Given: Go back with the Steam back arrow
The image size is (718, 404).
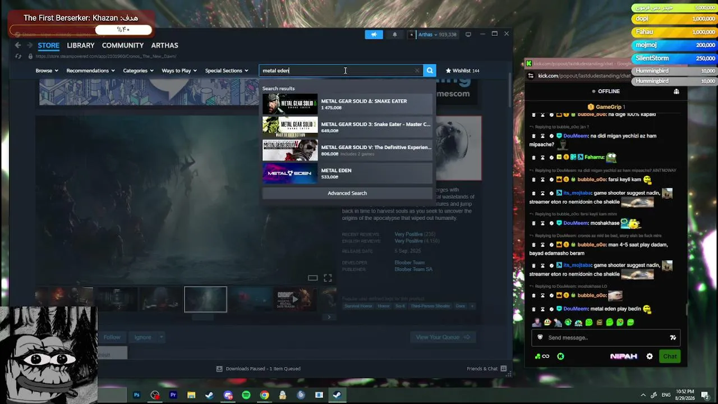Looking at the screenshot, I should click(18, 45).
